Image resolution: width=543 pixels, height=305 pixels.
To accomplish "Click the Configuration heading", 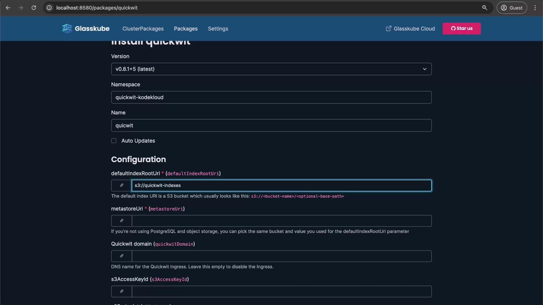I will [x=138, y=159].
